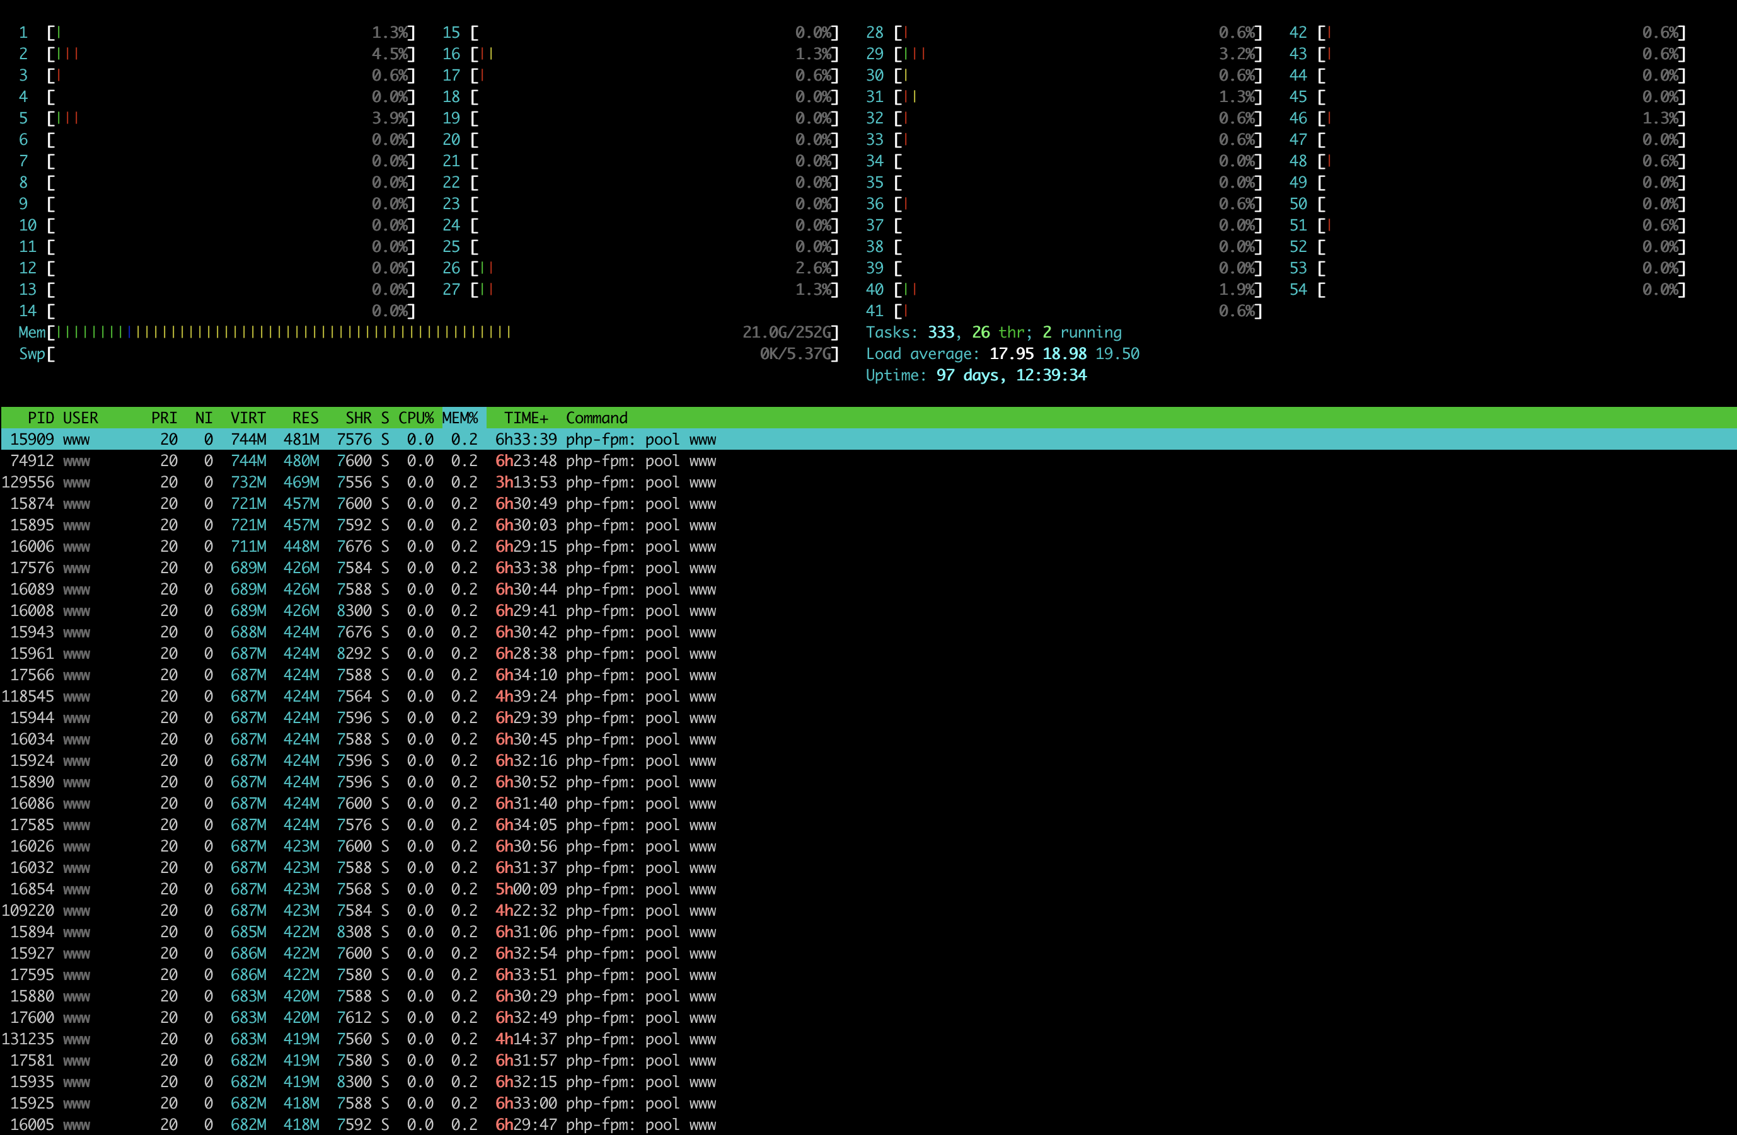
Task: Sort processes by the PRI column header
Action: (164, 417)
